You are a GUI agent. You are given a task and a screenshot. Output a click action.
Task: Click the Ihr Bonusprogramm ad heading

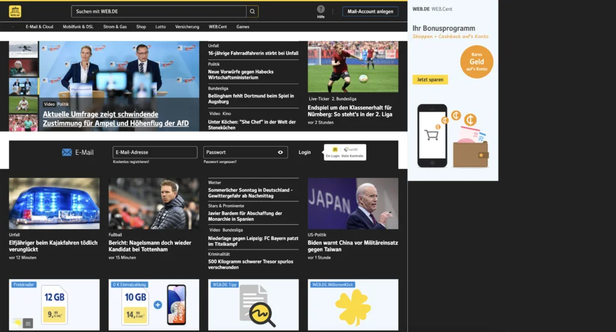(443, 28)
